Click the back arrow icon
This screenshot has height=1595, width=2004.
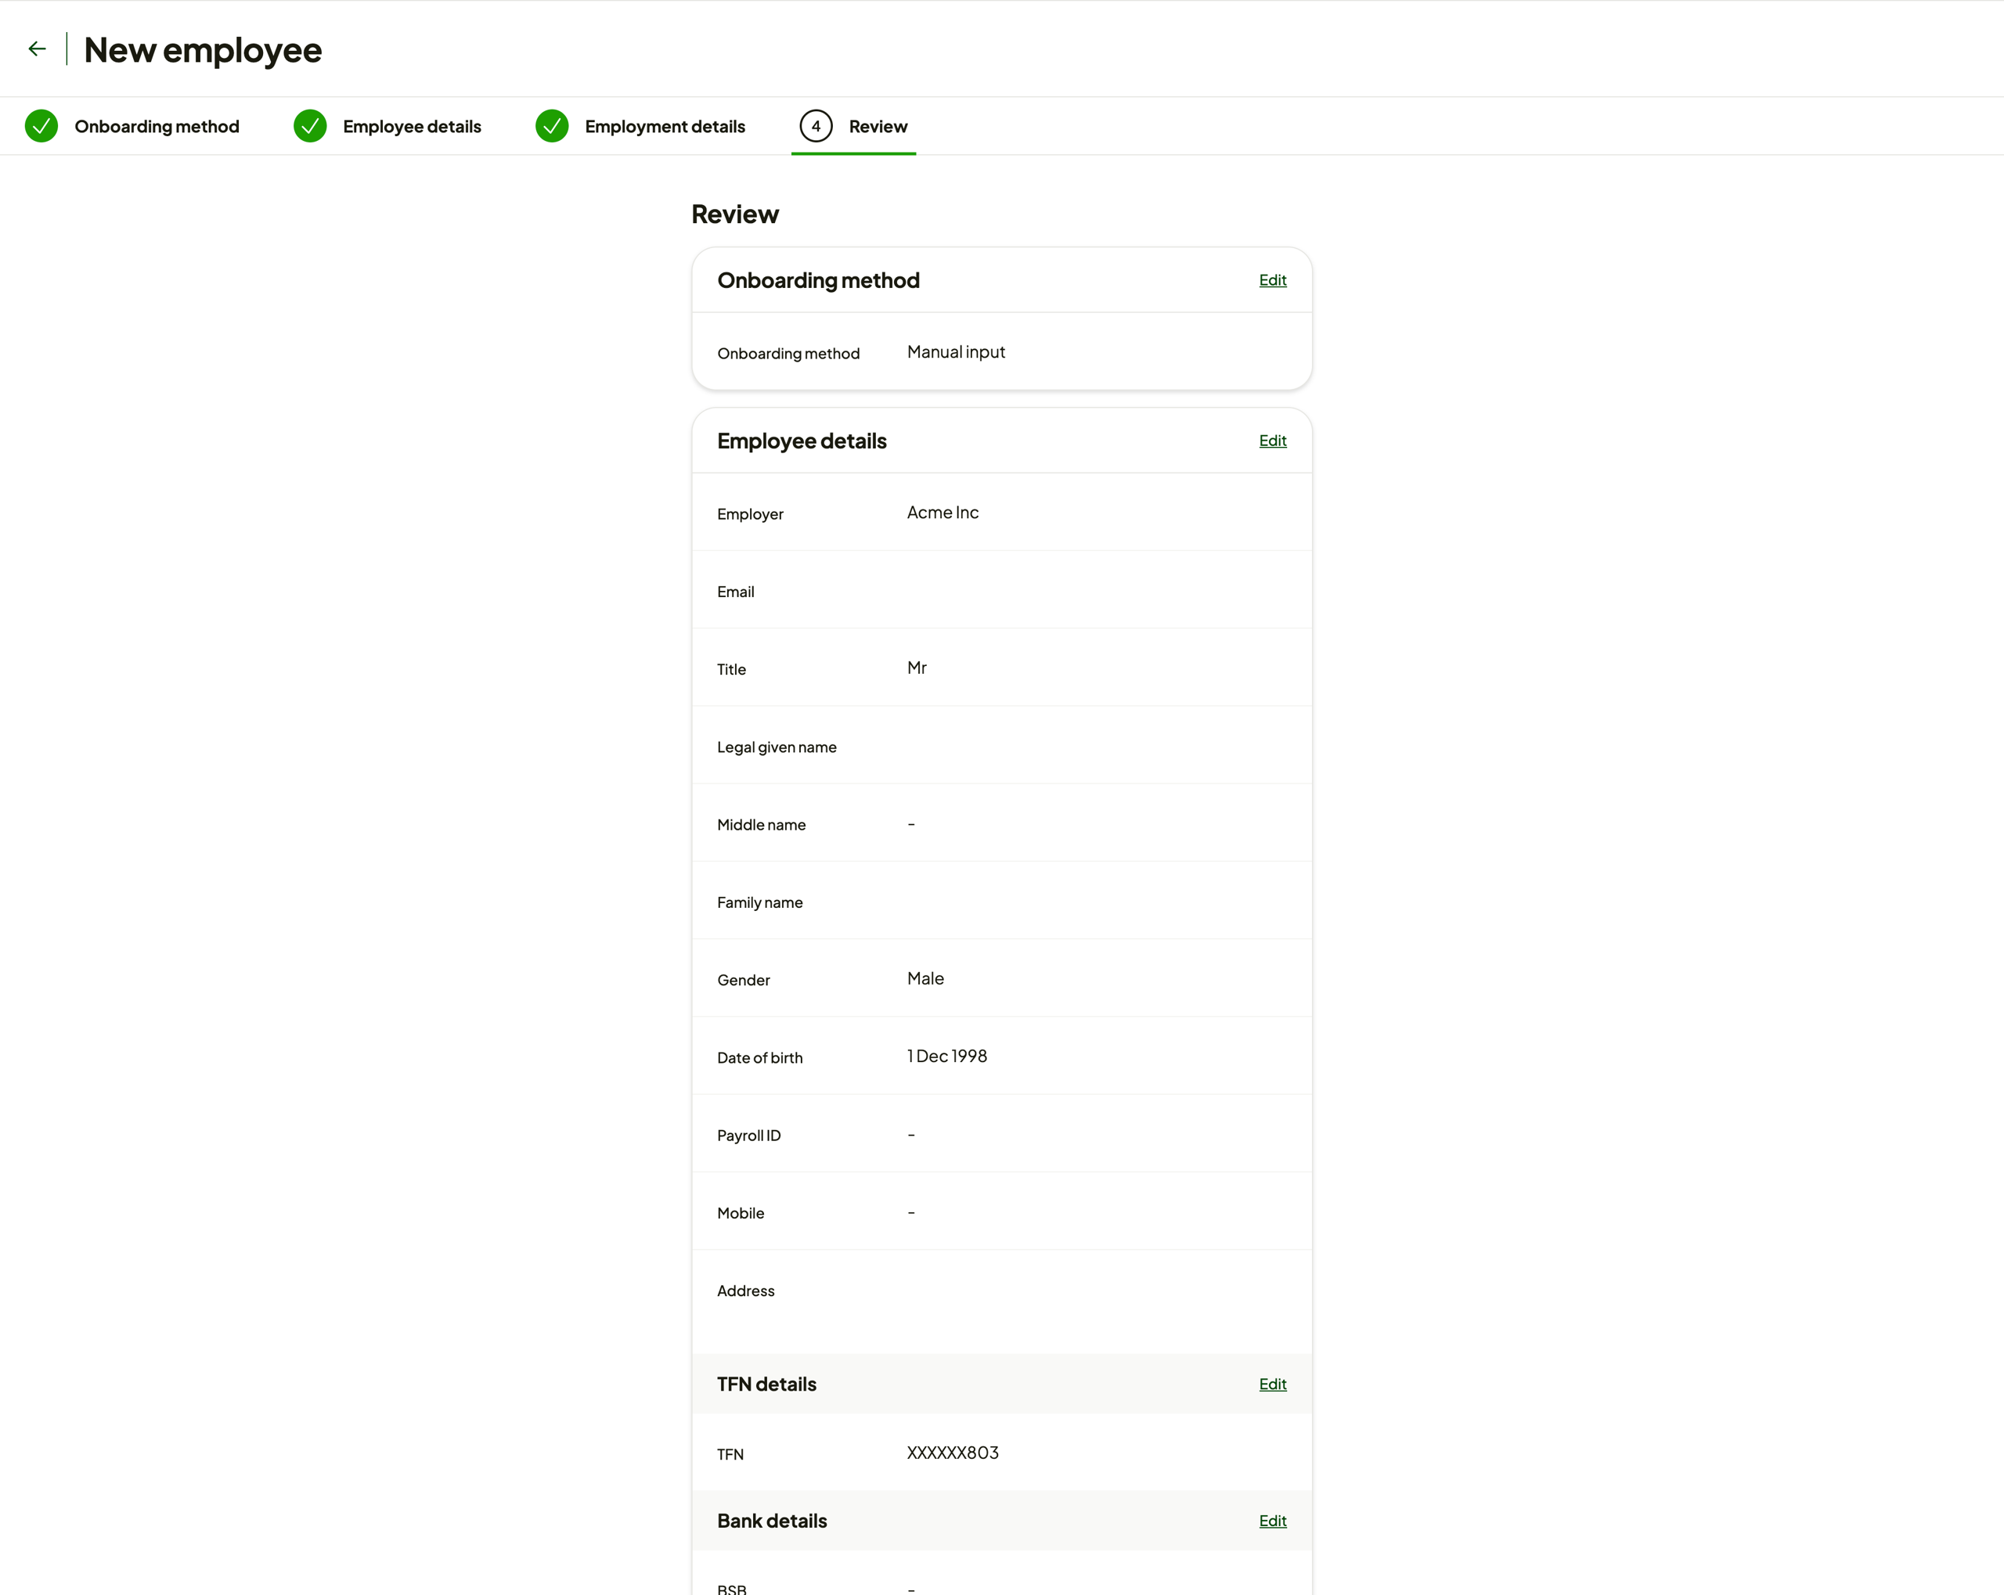(x=37, y=49)
